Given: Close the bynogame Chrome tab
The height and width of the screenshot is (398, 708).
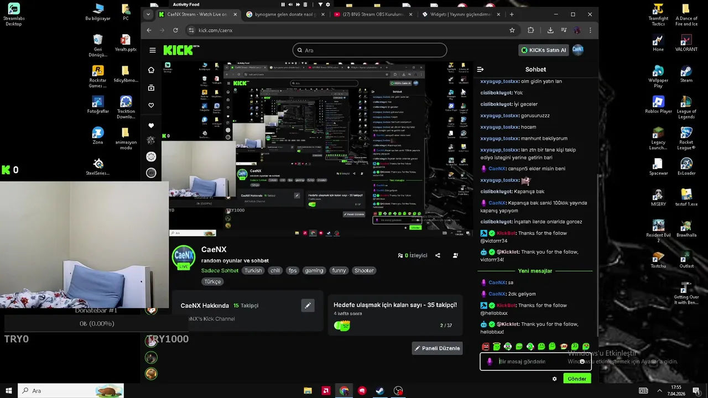Looking at the screenshot, I should point(322,14).
